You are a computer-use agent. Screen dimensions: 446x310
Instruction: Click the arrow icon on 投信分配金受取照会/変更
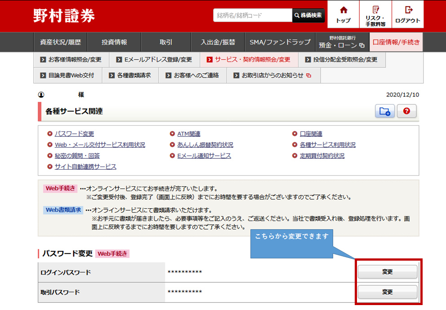click(x=308, y=60)
